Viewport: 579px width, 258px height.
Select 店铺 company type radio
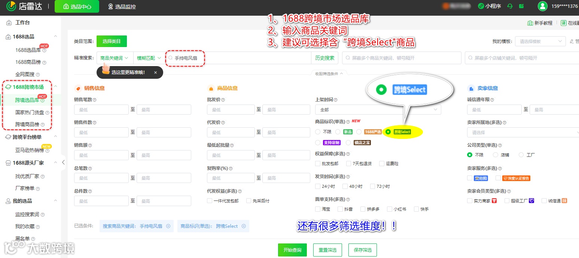coord(496,155)
